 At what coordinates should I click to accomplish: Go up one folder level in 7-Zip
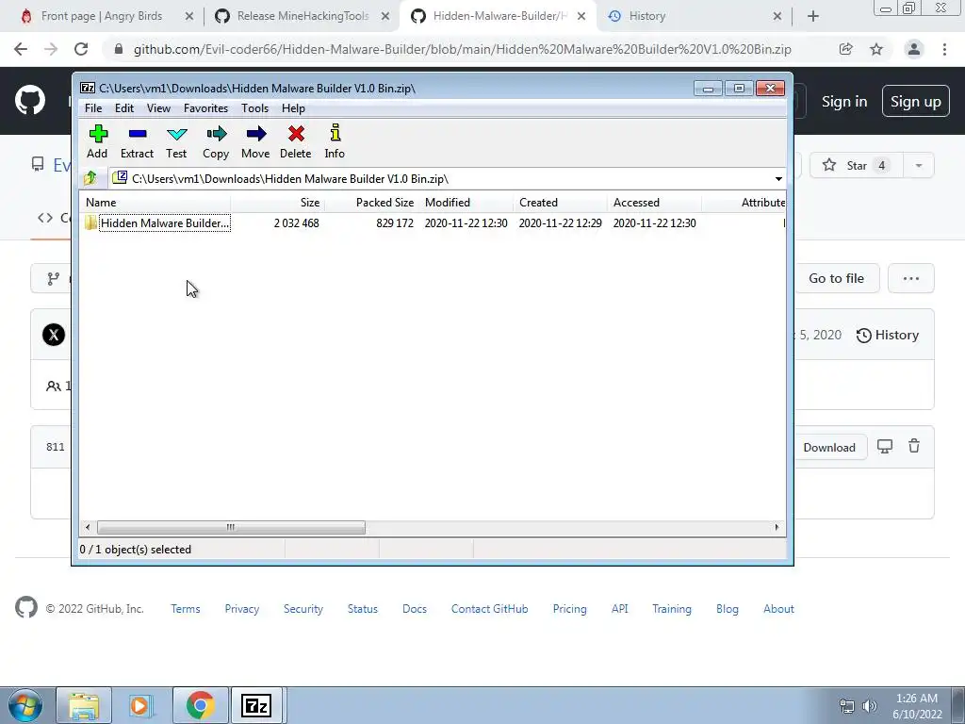91,178
